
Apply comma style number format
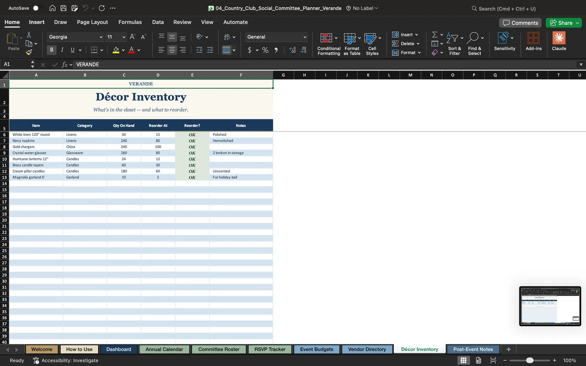pyautogui.click(x=276, y=50)
